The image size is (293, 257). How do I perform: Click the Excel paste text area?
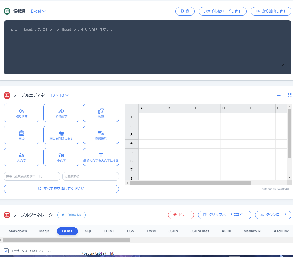[148, 47]
